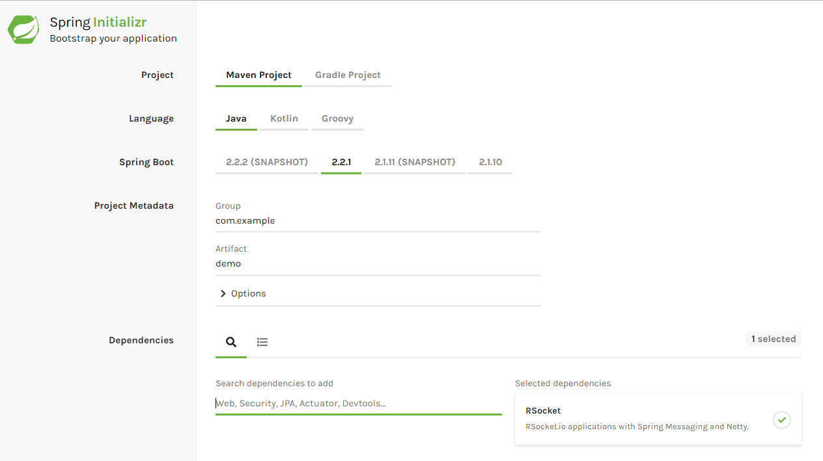823x461 pixels.
Task: Pick Spring Boot 2.2.2 (SNAPSHOT)
Action: coord(267,163)
